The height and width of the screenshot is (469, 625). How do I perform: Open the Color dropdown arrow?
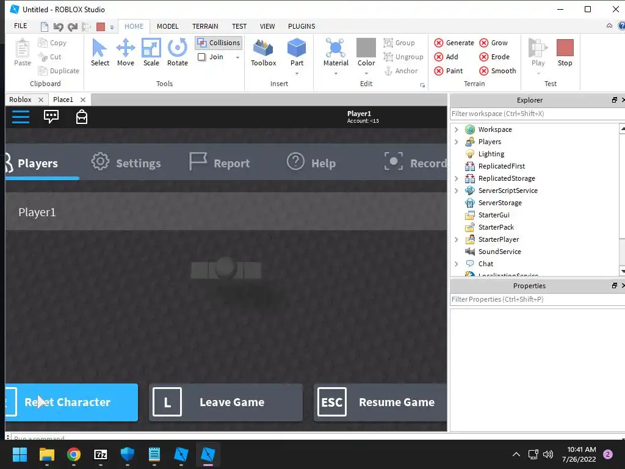coord(366,74)
